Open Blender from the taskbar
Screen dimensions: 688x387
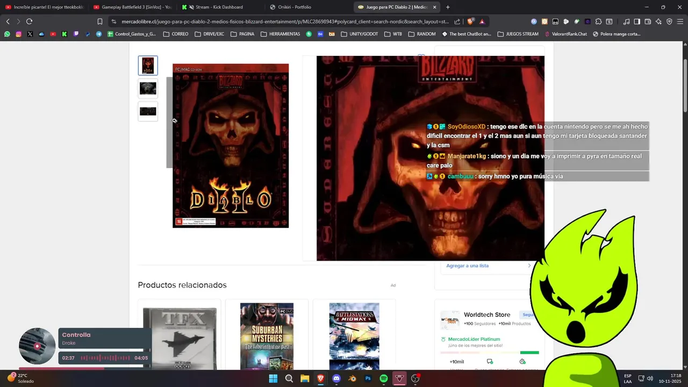click(352, 378)
